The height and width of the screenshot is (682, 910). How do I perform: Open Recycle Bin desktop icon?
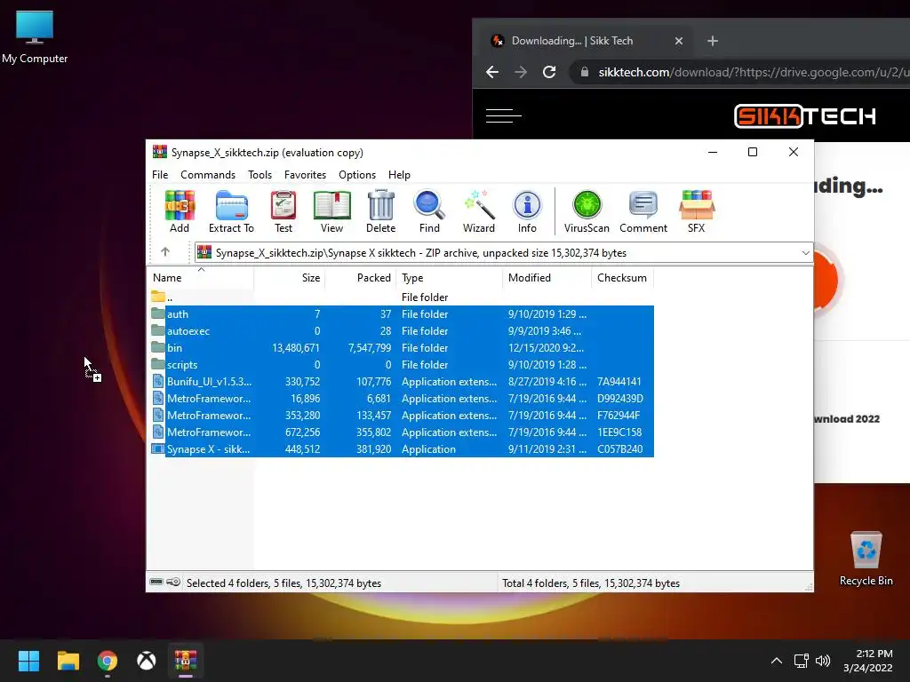tap(866, 559)
